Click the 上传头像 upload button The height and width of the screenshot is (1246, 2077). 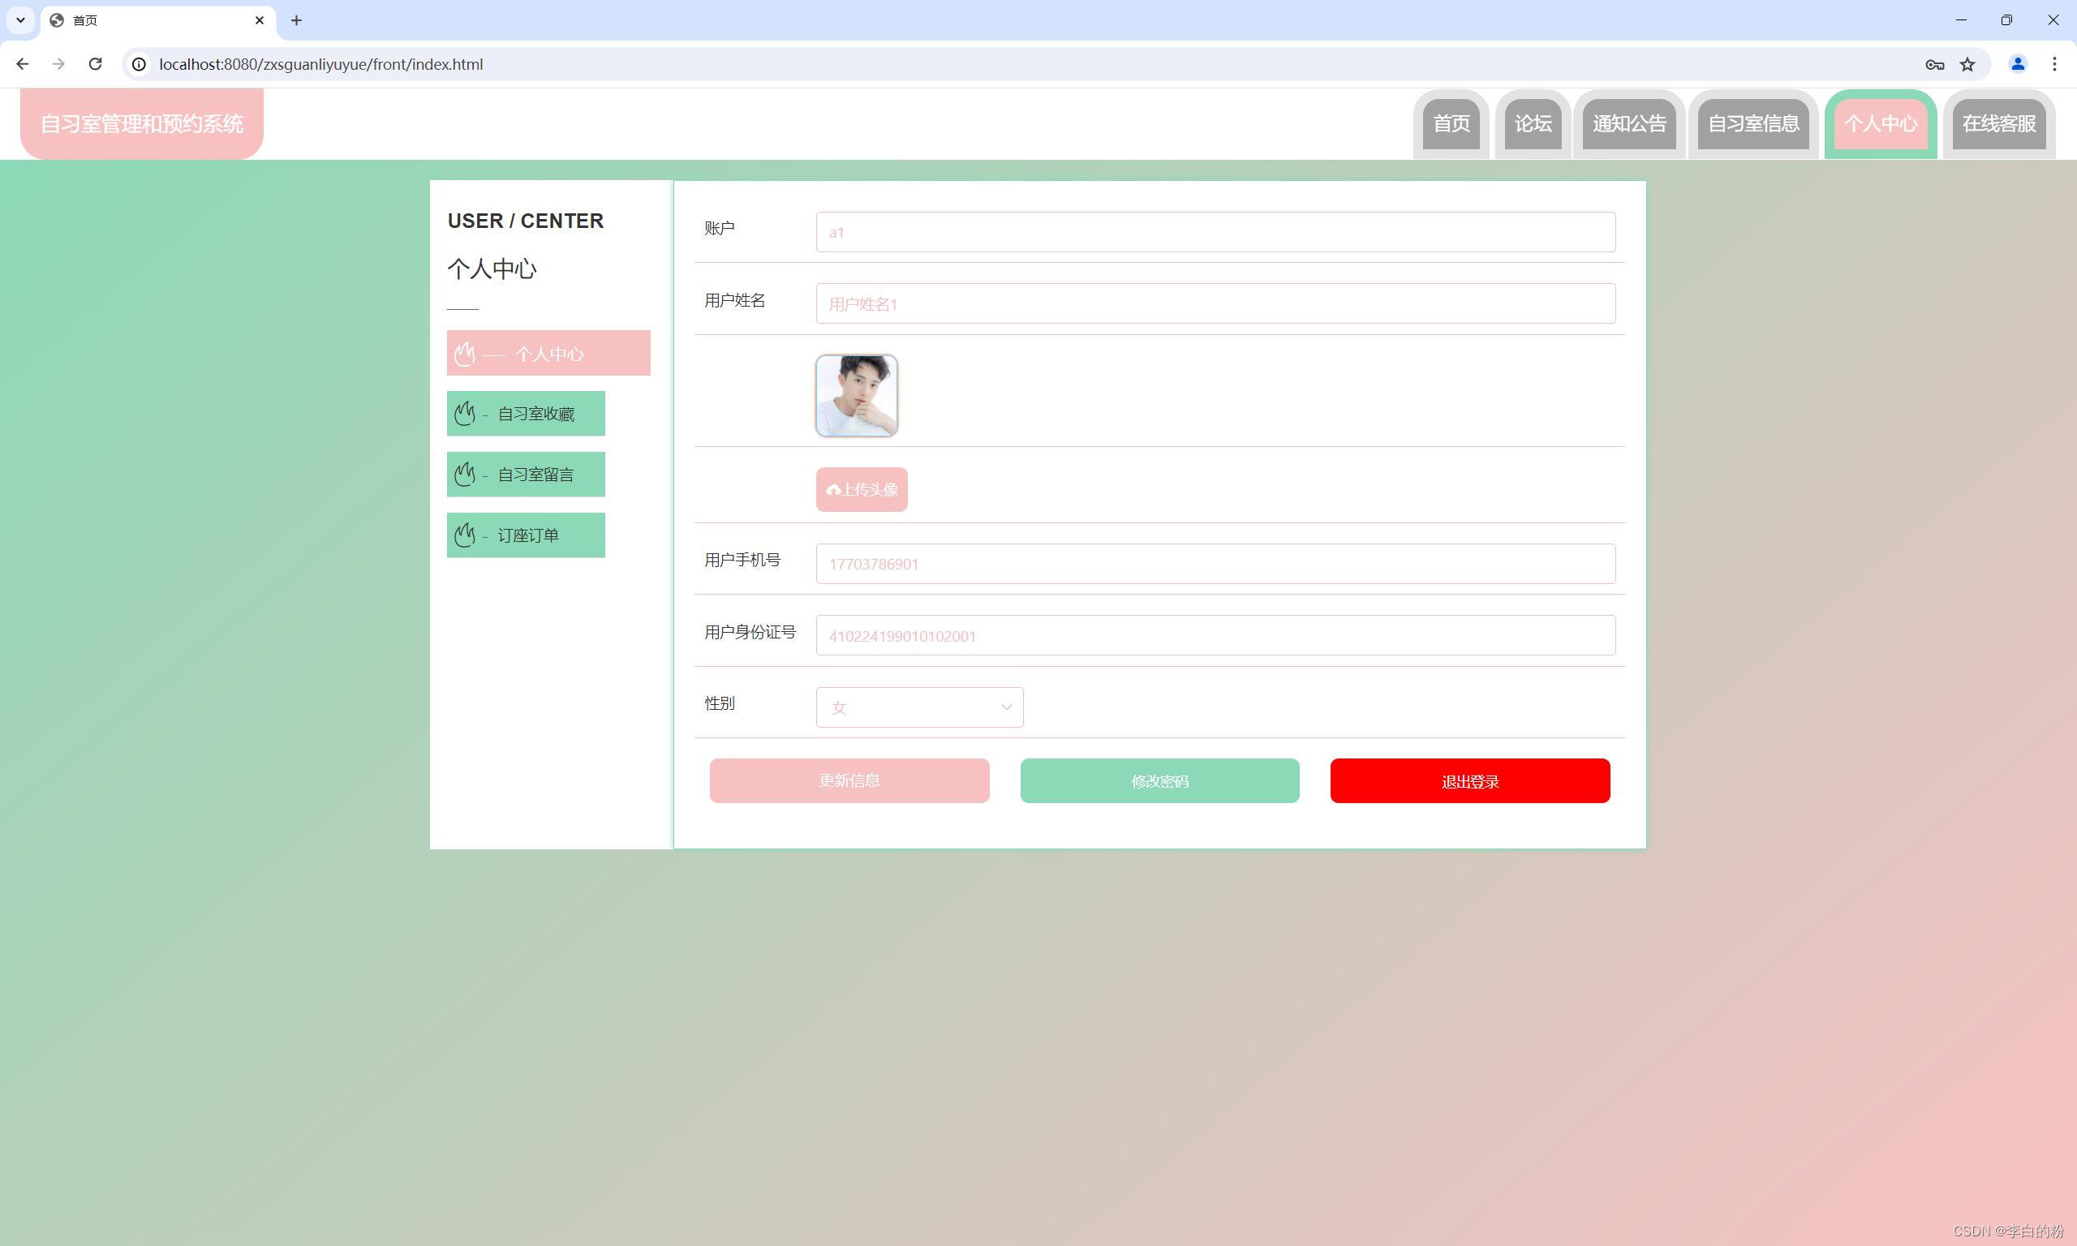point(862,489)
